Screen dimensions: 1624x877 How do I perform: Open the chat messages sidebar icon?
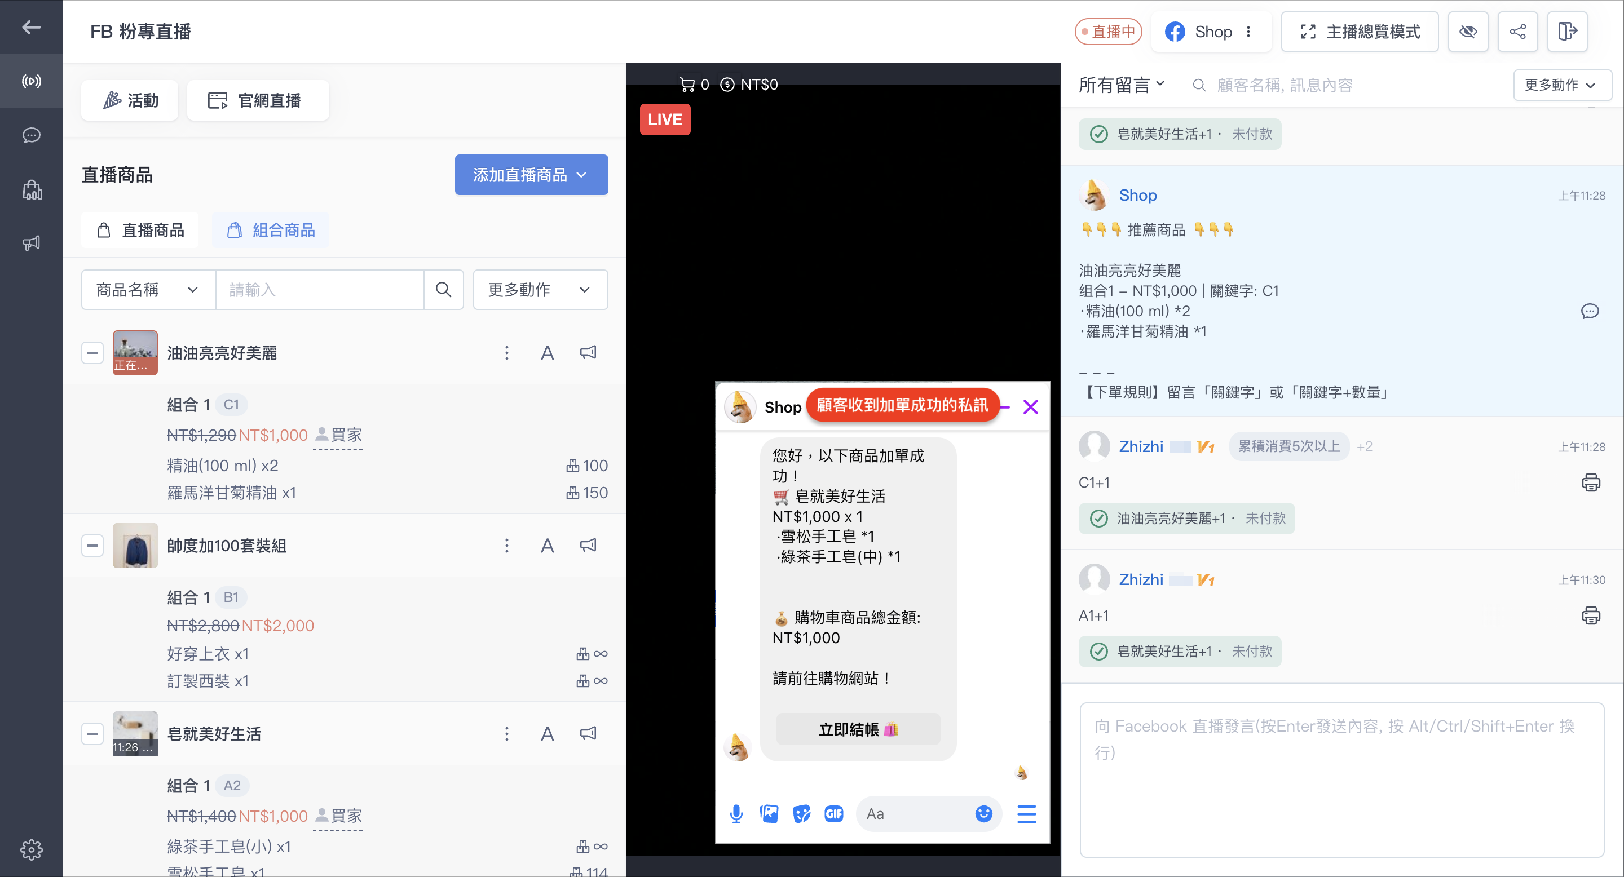31,135
